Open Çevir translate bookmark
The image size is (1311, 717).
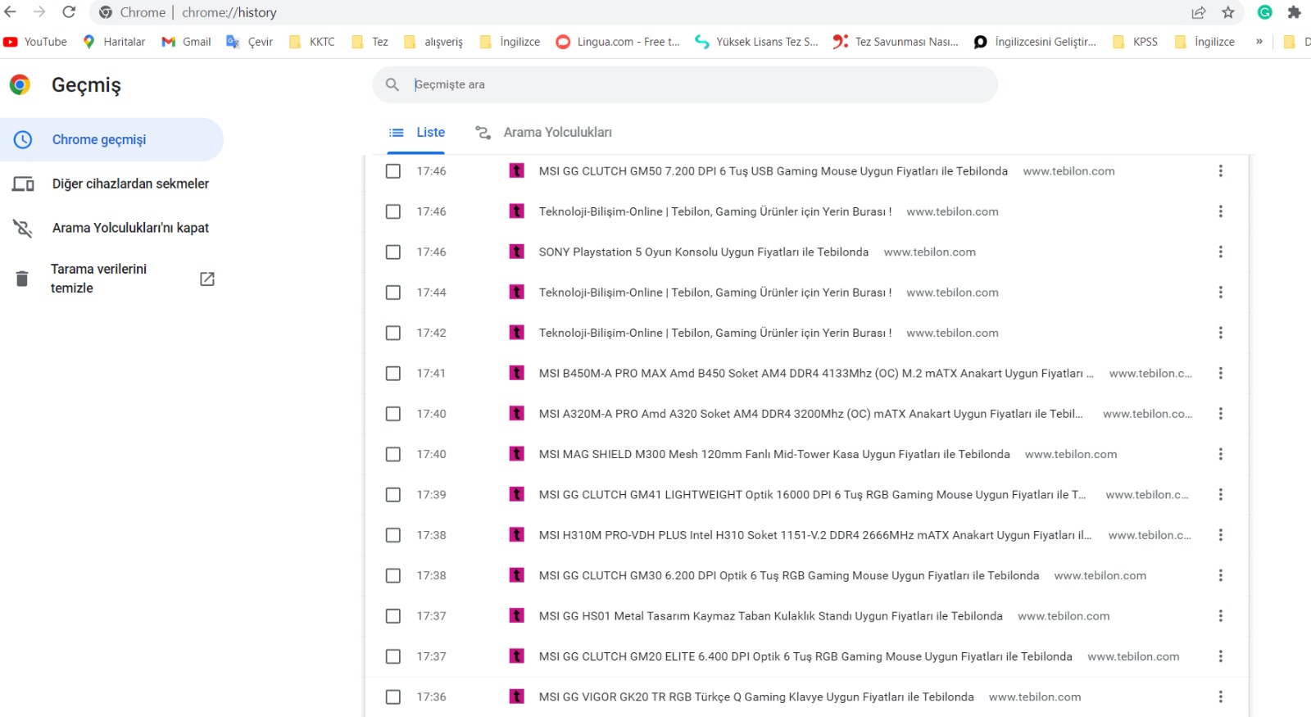coord(249,42)
